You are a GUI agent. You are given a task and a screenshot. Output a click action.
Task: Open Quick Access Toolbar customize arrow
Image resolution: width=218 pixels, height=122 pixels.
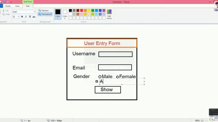tap(11, 2)
